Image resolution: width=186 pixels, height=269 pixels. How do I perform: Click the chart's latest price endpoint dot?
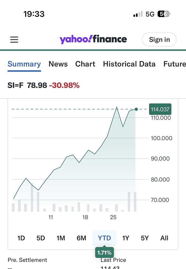coord(136,109)
